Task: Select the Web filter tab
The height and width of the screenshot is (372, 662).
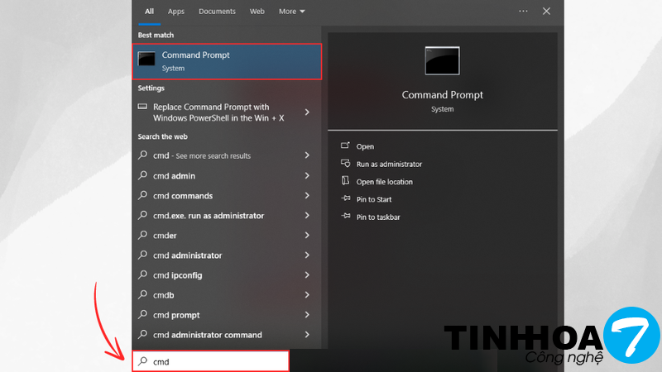Action: pos(257,12)
